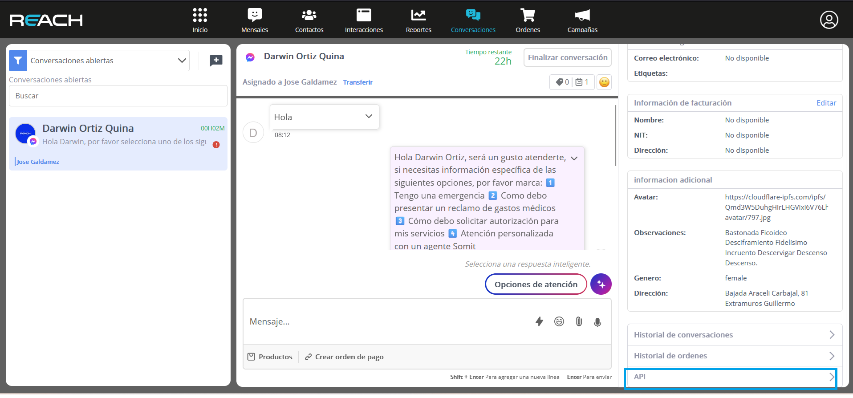Click the sparkle smart reply button
Screen dimensions: 853x398
coord(601,284)
